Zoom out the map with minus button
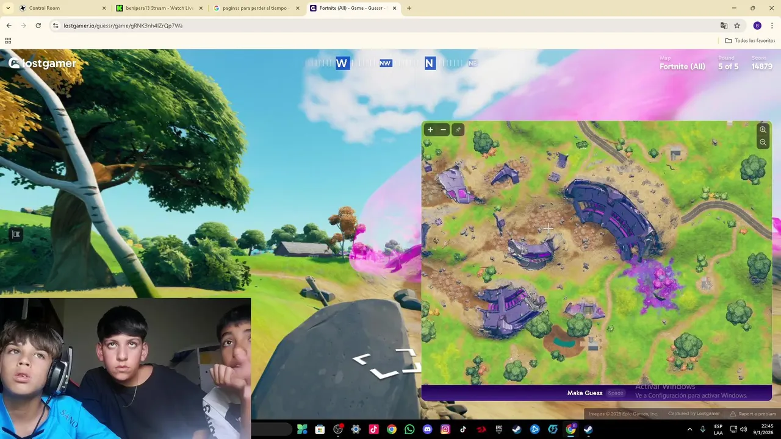The width and height of the screenshot is (781, 439). [x=444, y=129]
